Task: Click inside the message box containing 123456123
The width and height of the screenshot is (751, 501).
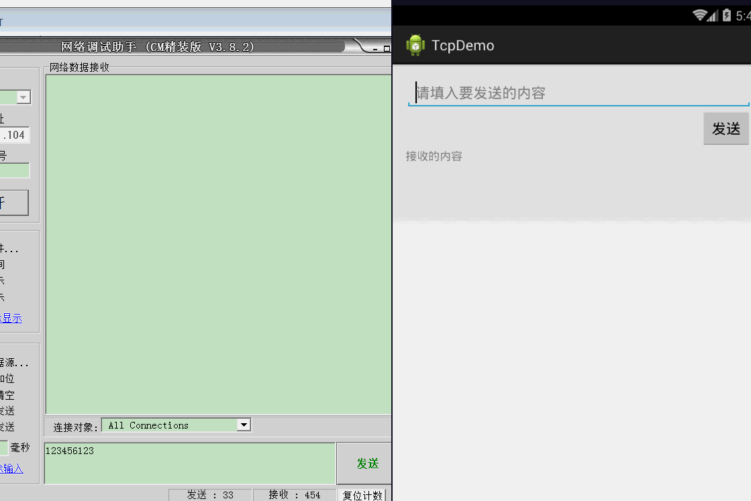Action: click(188, 463)
